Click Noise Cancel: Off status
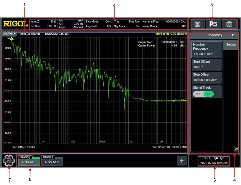241x185 pixels. point(164,26)
